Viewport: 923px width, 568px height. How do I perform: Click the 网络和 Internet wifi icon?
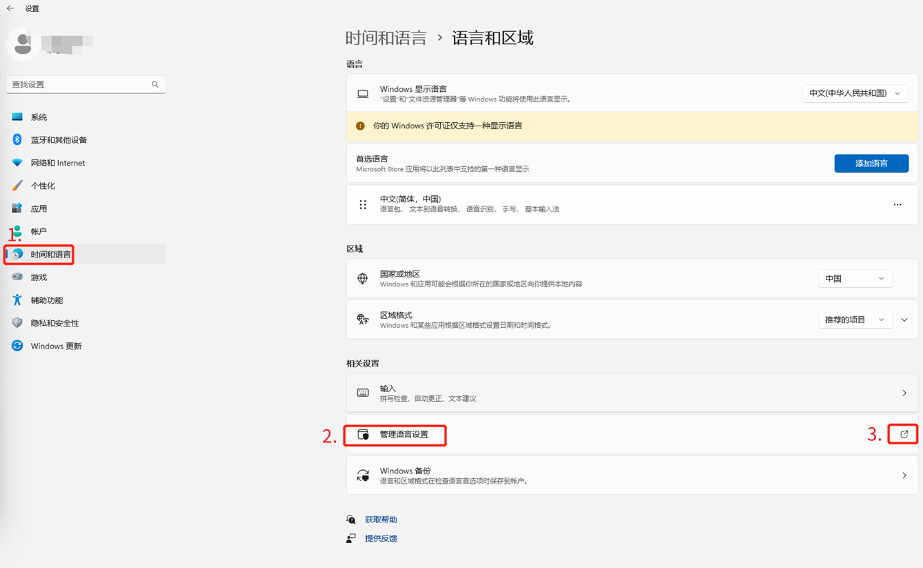17,163
